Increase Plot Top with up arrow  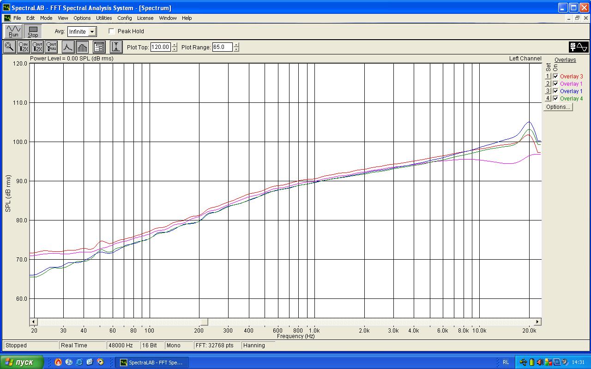pos(174,45)
